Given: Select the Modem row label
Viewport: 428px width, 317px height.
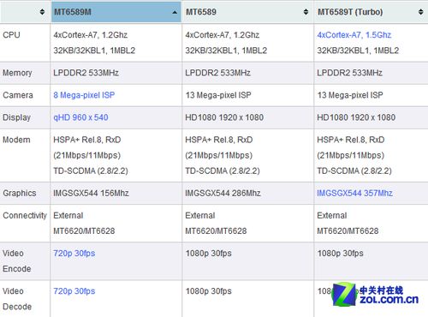Looking at the screenshot, I should (x=16, y=140).
